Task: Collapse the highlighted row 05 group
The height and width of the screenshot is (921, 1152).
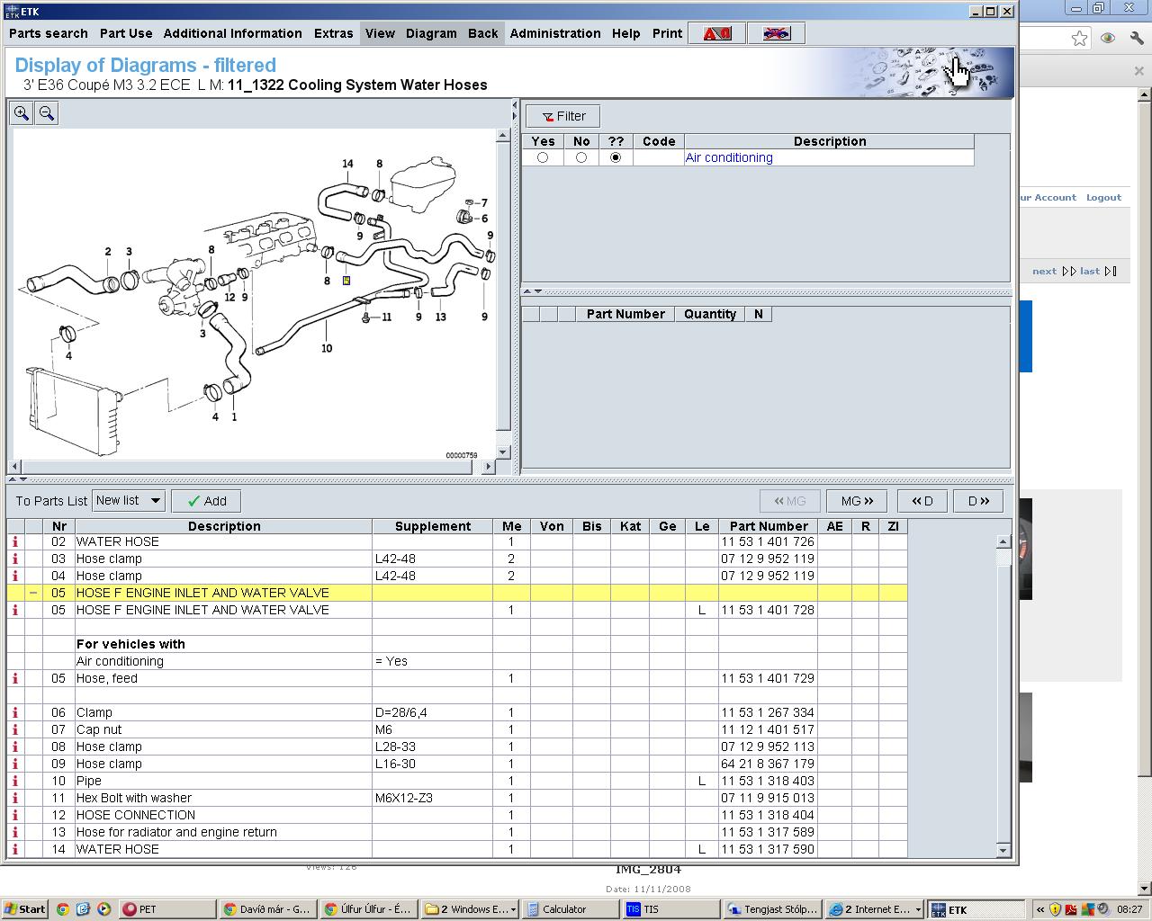Action: click(33, 593)
